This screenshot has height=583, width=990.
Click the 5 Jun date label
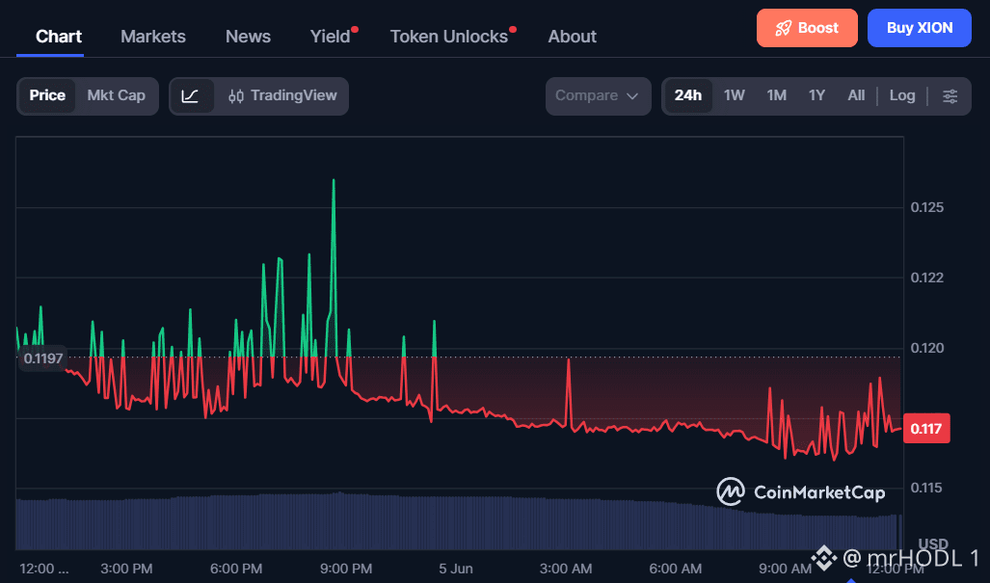(456, 569)
